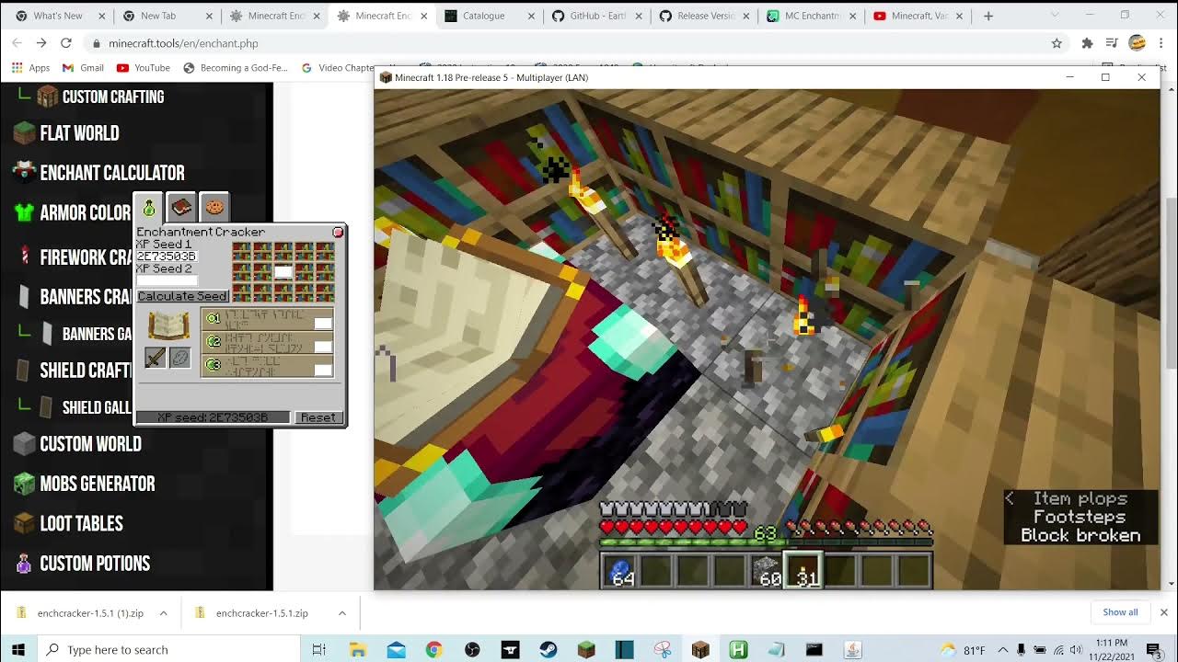Switch to the Release Version browser tab
This screenshot has height=662, width=1178.
(703, 16)
